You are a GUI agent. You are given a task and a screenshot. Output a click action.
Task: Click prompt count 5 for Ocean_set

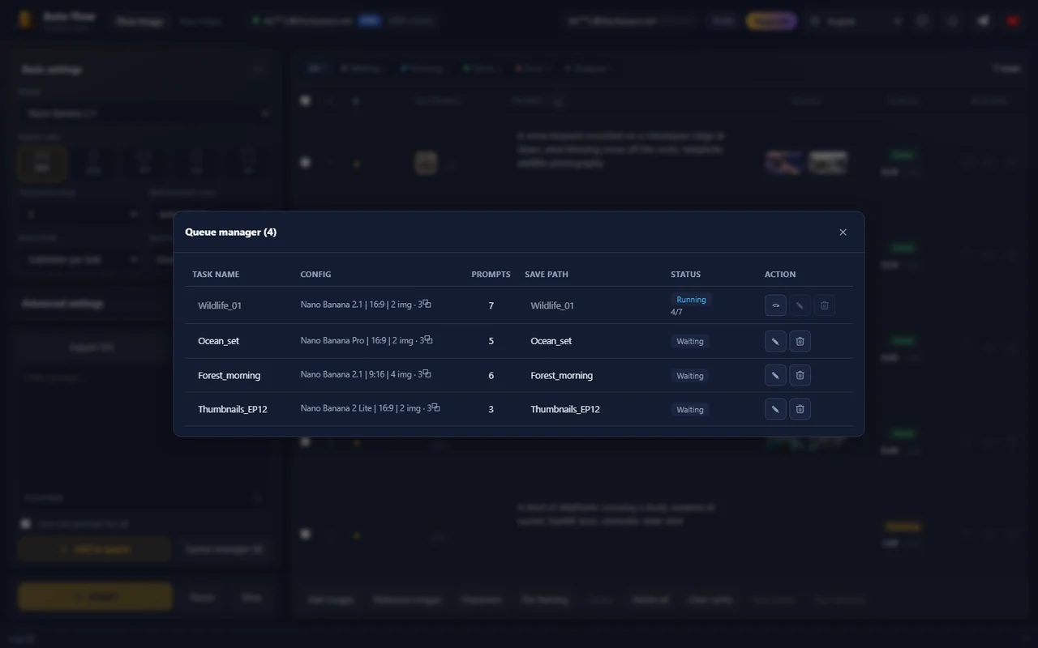pyautogui.click(x=491, y=341)
